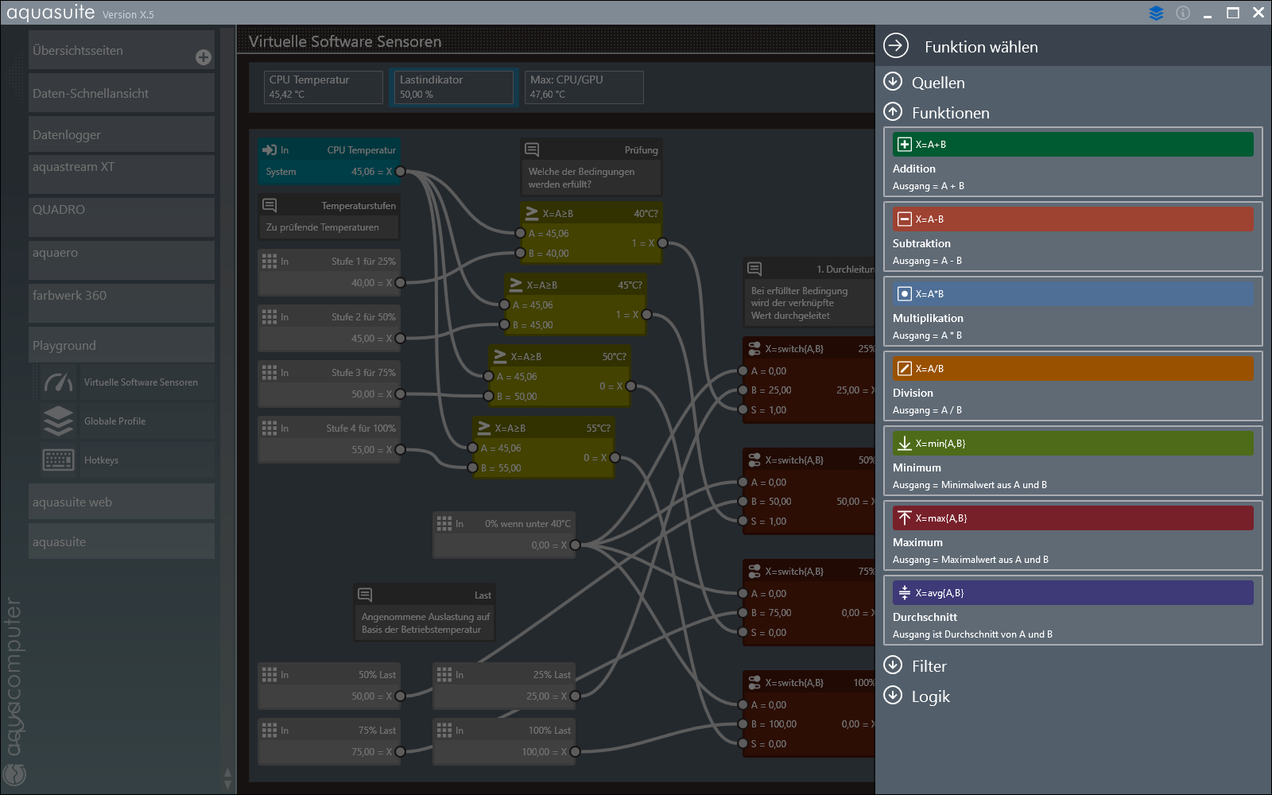Click the gauge icon for Virtuelle Software Sensoren
Image resolution: width=1272 pixels, height=795 pixels.
59,382
